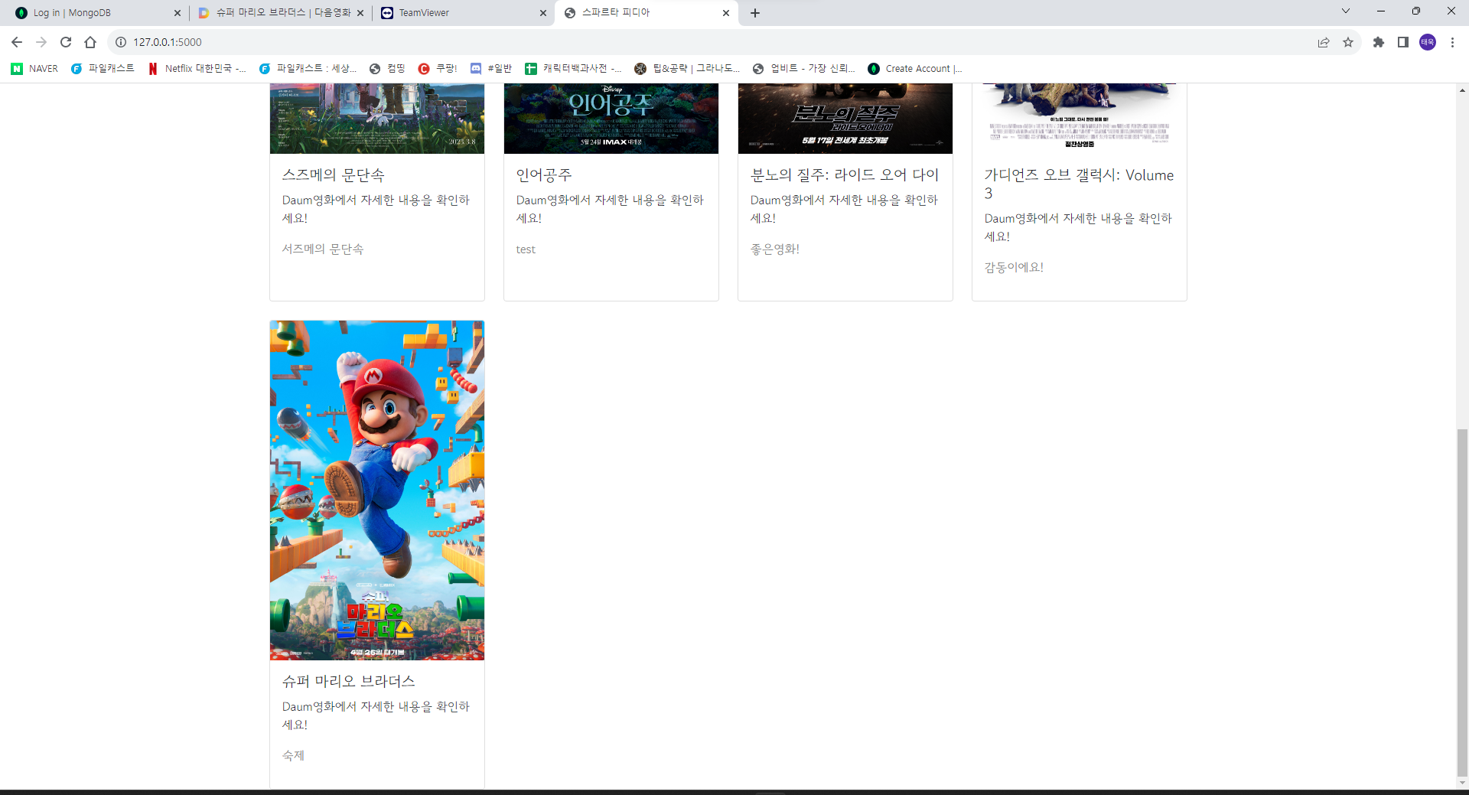The image size is (1469, 795).
Task: Click the 가디언즈 오브 갤럭시 poster
Action: click(1080, 119)
